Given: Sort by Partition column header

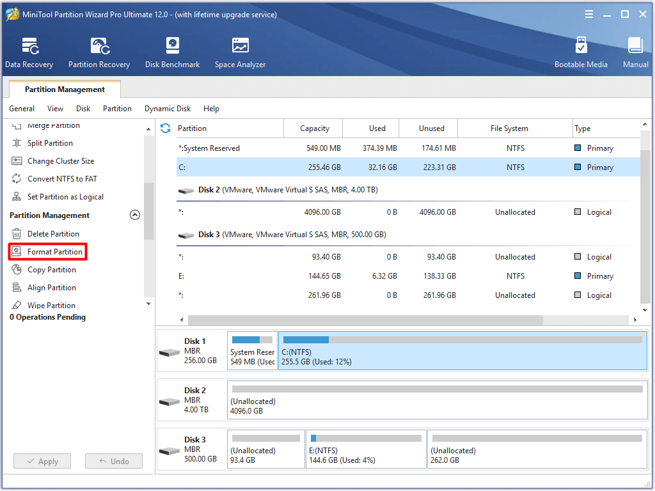Looking at the screenshot, I should pyautogui.click(x=230, y=128).
